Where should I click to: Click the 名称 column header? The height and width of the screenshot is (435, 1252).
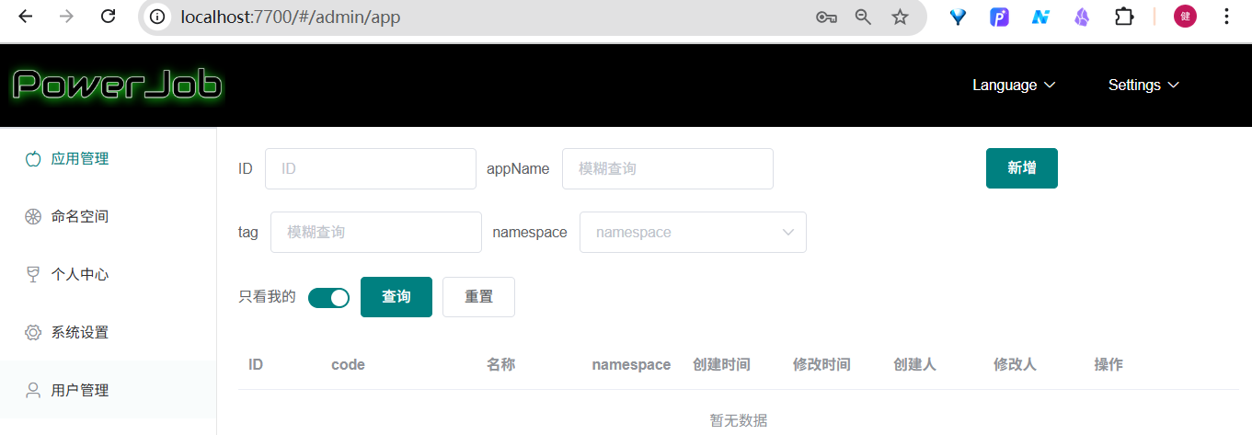pos(500,364)
